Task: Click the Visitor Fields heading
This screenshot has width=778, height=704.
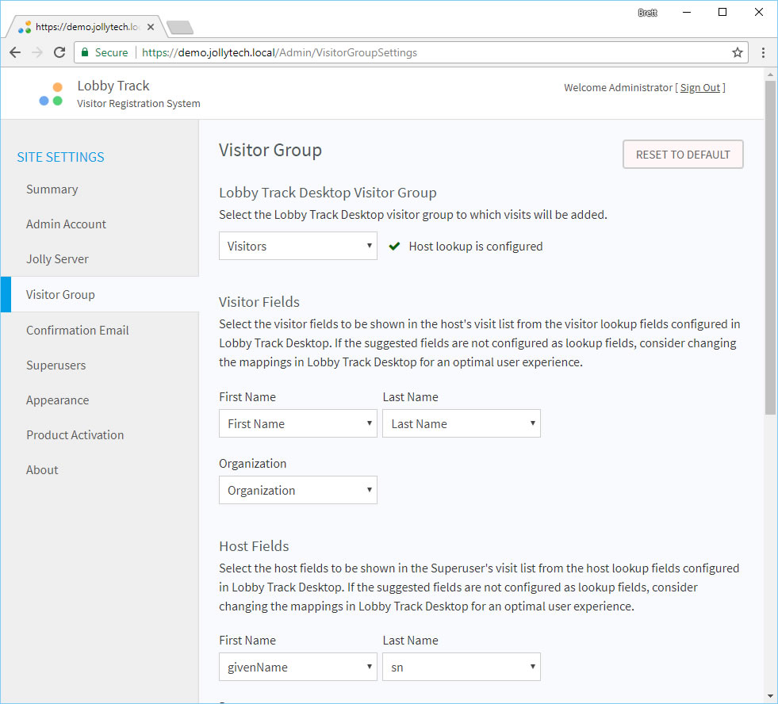Action: pos(259,302)
